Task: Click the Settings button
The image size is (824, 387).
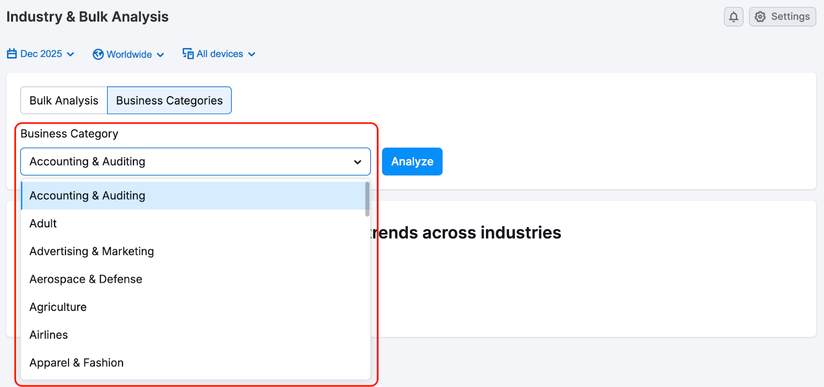Action: pyautogui.click(x=782, y=16)
